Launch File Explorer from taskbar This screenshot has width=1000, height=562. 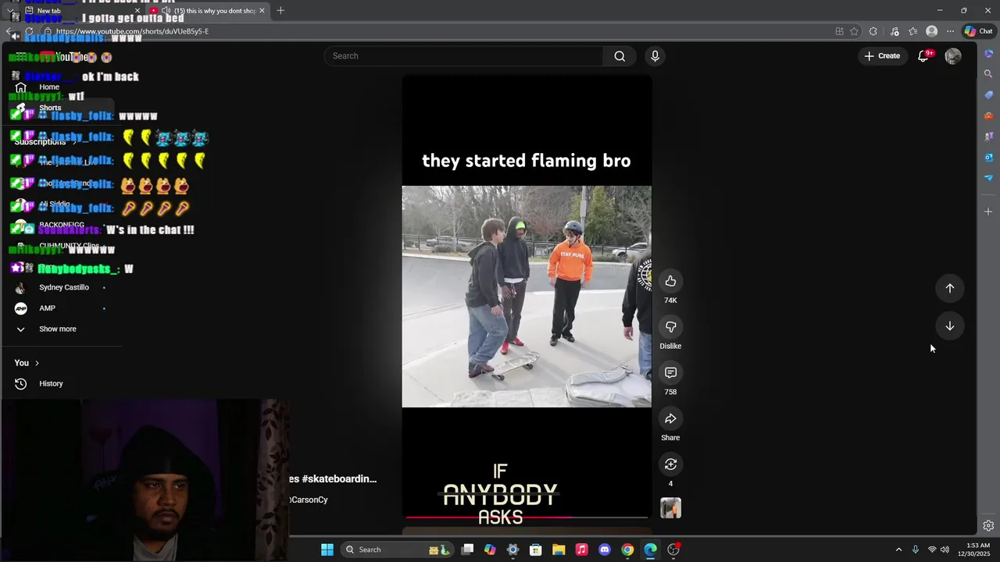(x=559, y=550)
